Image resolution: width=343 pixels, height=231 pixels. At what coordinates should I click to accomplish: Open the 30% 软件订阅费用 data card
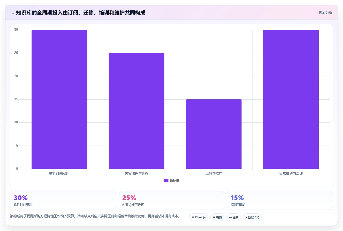click(x=63, y=200)
